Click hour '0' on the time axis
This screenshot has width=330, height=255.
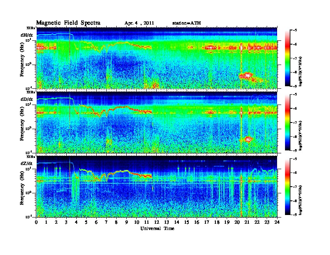[36, 222]
